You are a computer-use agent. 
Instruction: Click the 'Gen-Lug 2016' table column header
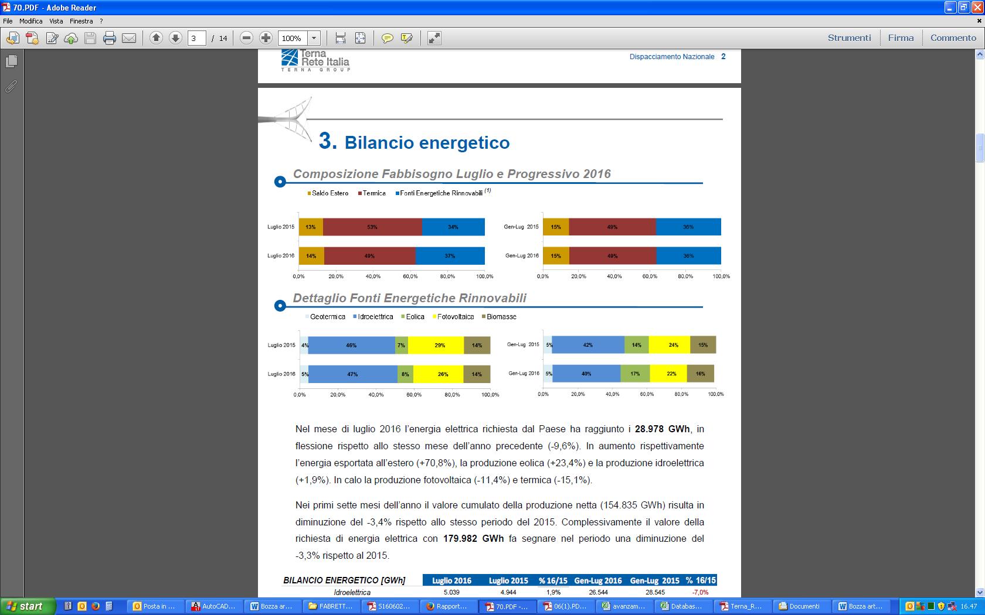point(598,580)
